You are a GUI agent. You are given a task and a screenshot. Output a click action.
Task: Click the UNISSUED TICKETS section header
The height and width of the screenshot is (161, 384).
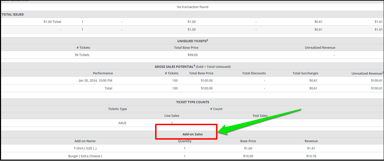click(193, 41)
